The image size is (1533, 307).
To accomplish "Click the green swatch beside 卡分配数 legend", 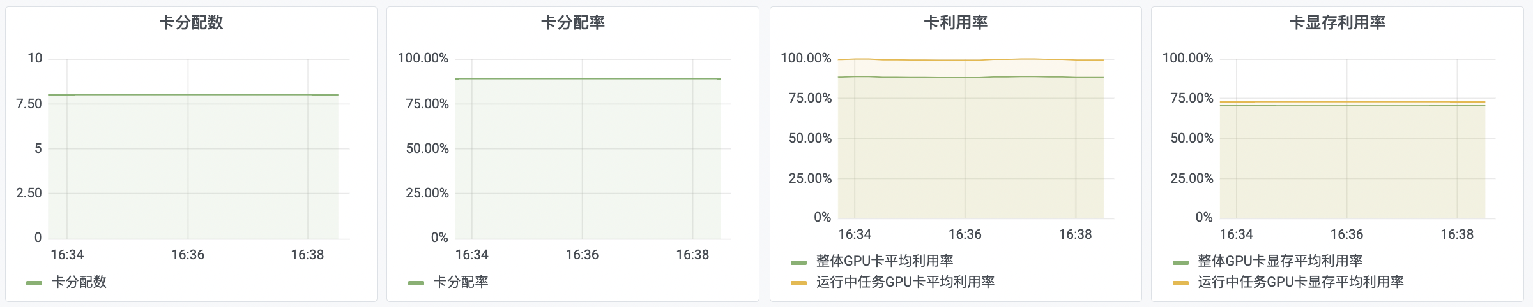I will click(34, 283).
